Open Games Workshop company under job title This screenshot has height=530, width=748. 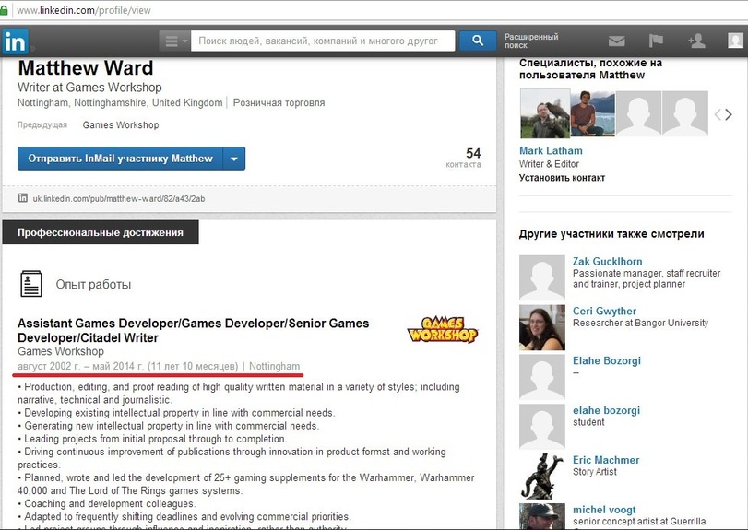tap(61, 351)
